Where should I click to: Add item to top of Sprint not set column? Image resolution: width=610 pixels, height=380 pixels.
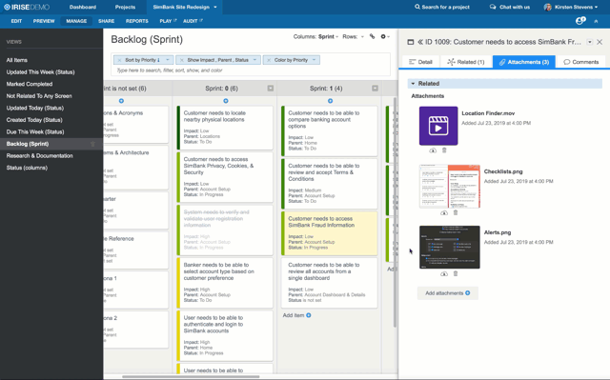(x=121, y=101)
